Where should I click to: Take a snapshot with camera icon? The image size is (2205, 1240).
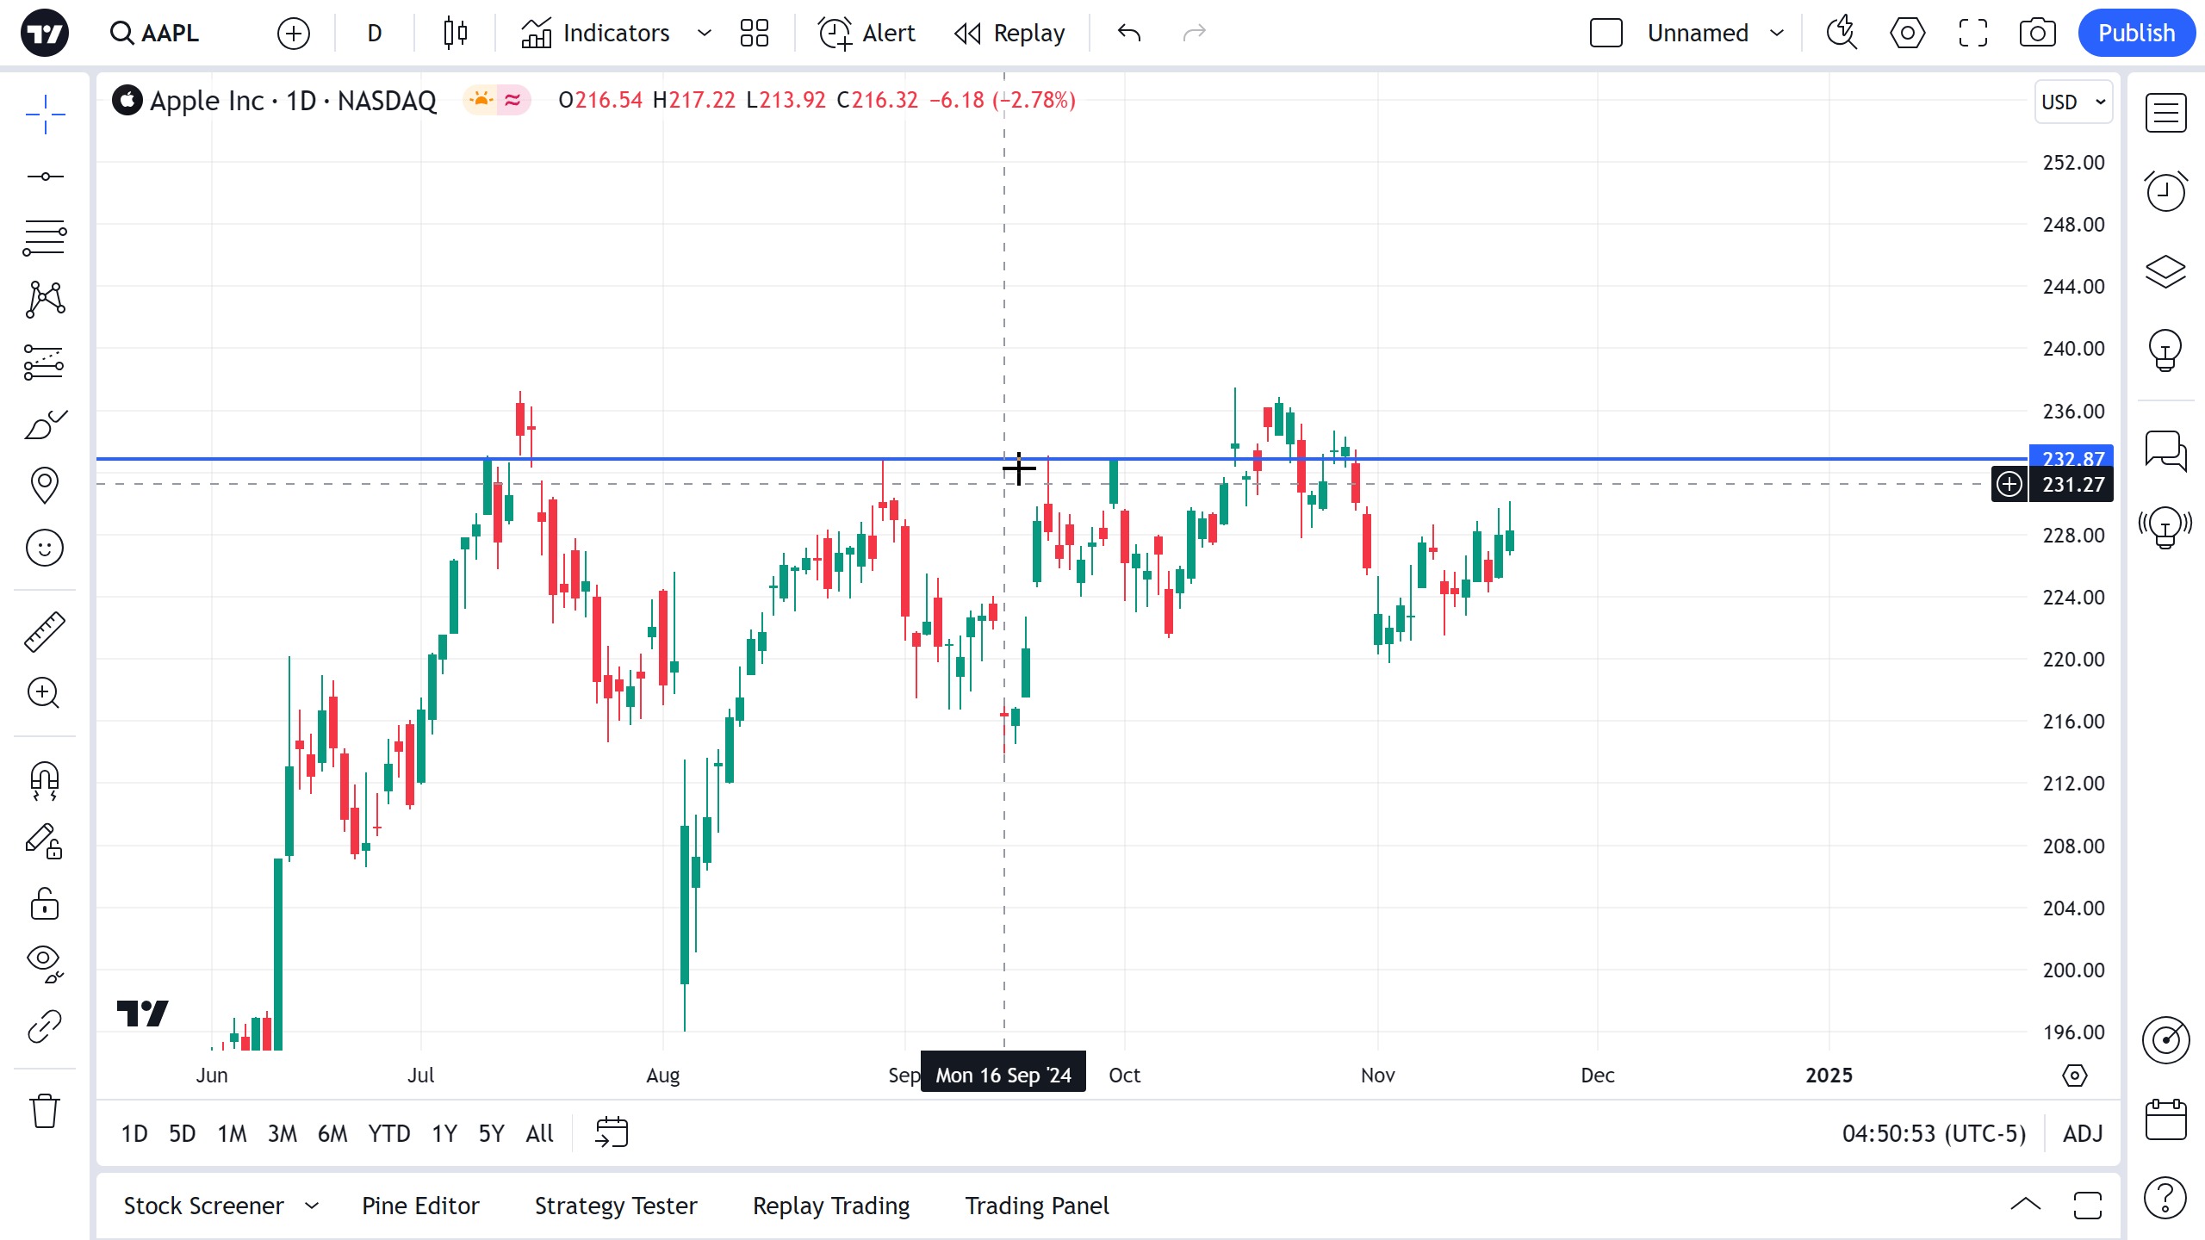2037,34
